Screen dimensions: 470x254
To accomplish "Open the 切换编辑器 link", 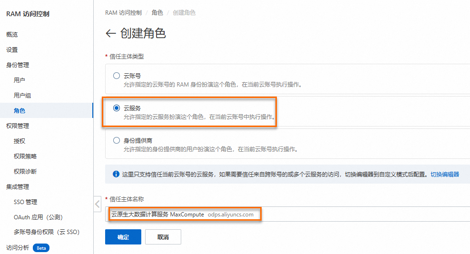I will pyautogui.click(x=445, y=174).
